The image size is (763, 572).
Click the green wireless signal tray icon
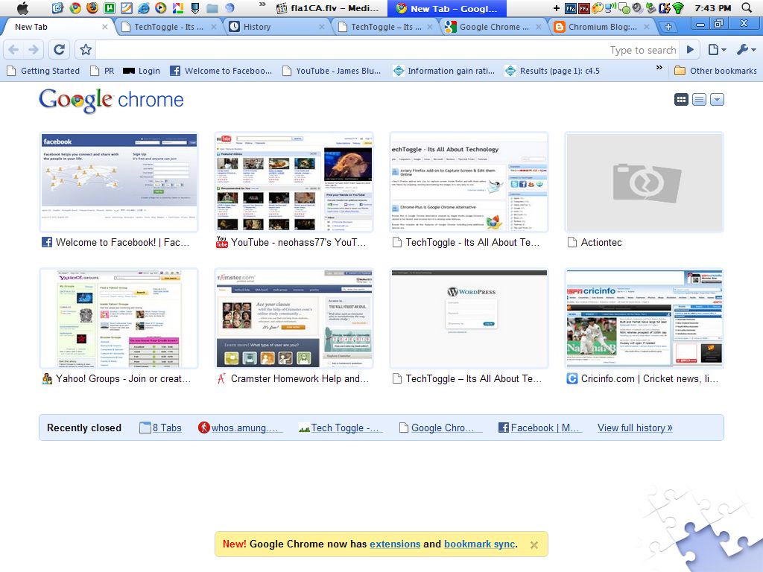[x=678, y=7]
